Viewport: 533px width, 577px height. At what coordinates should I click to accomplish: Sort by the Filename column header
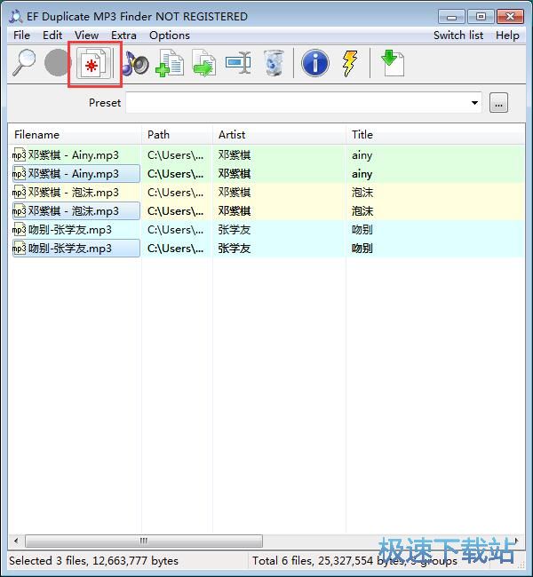75,135
